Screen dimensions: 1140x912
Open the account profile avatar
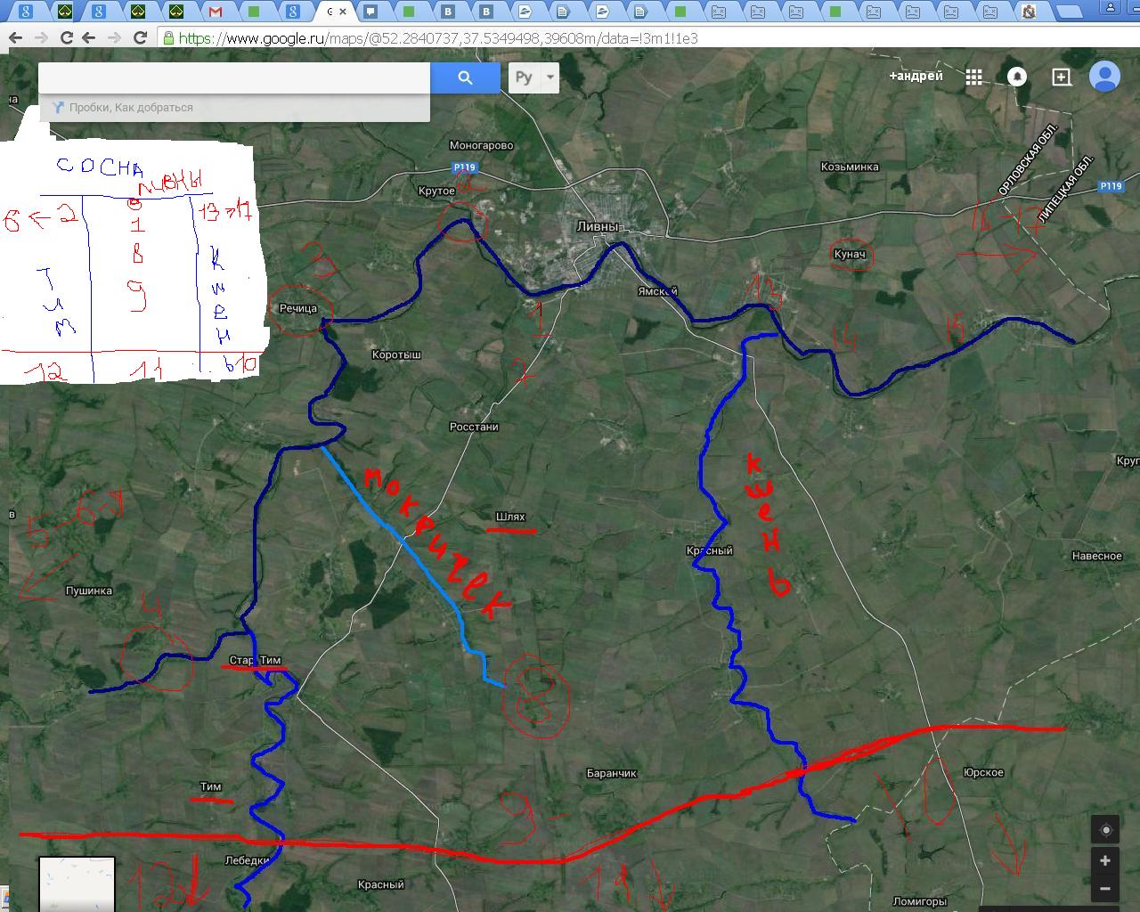[1104, 77]
